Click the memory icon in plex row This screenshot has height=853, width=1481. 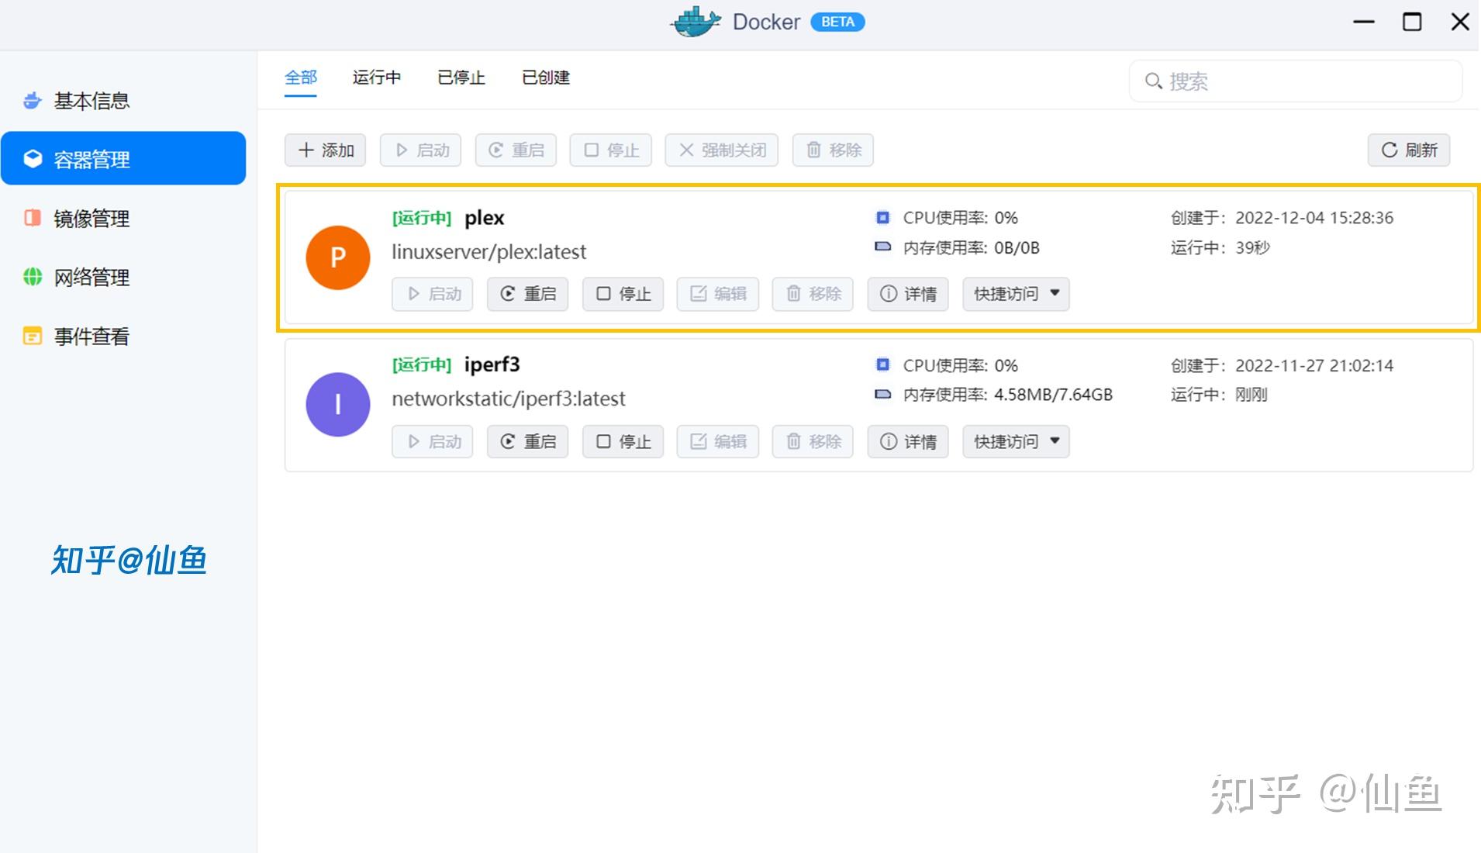point(882,247)
